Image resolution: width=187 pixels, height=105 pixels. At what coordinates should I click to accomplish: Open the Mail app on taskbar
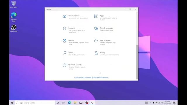click(81, 103)
